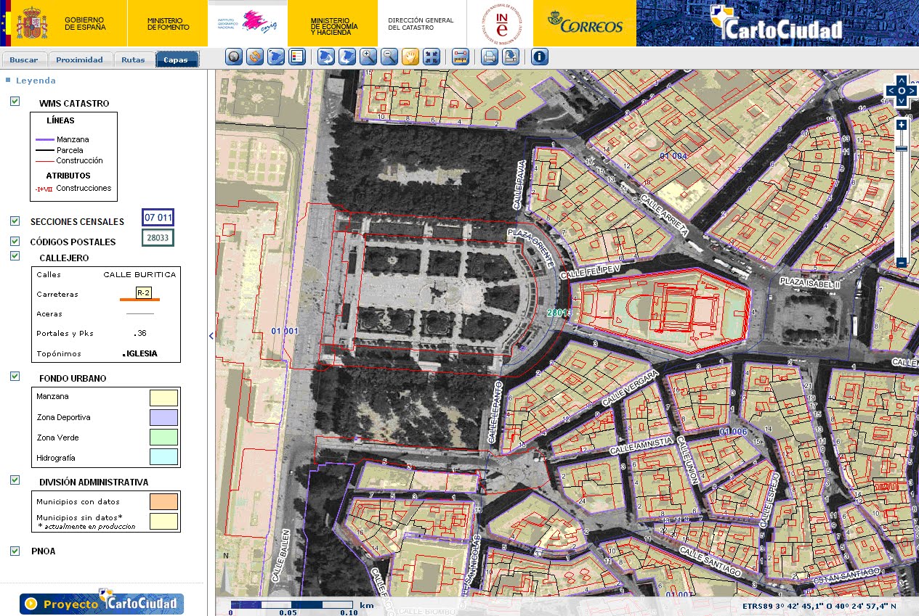Open the Rutas tab

pyautogui.click(x=133, y=59)
